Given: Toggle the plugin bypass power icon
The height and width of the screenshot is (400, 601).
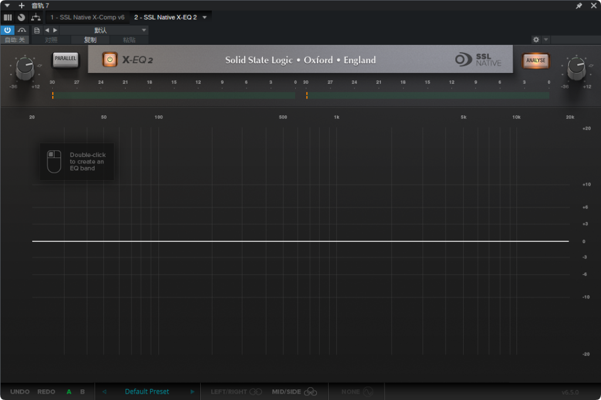Looking at the screenshot, I should click(x=7, y=30).
